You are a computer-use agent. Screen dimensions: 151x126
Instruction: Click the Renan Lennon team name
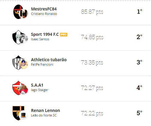point(46,110)
